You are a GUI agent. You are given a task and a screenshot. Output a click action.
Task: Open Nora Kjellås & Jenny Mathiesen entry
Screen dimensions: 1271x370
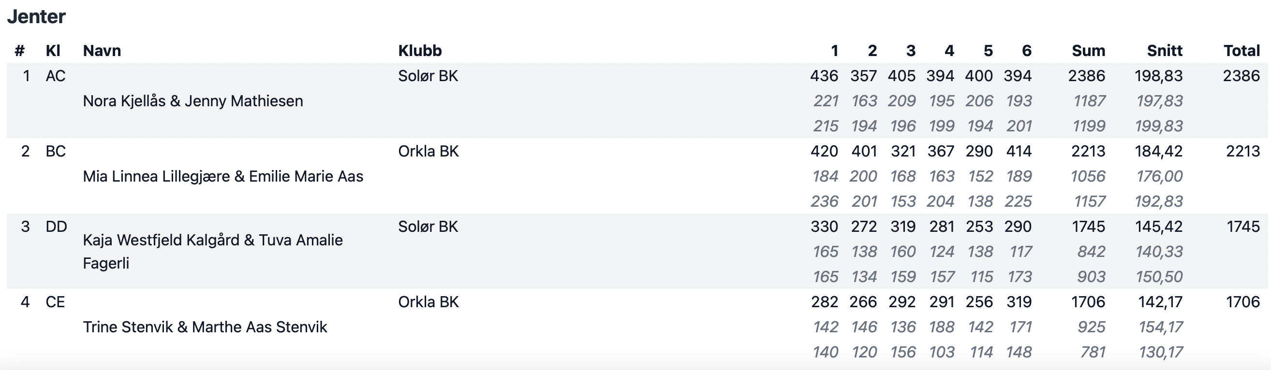click(193, 101)
